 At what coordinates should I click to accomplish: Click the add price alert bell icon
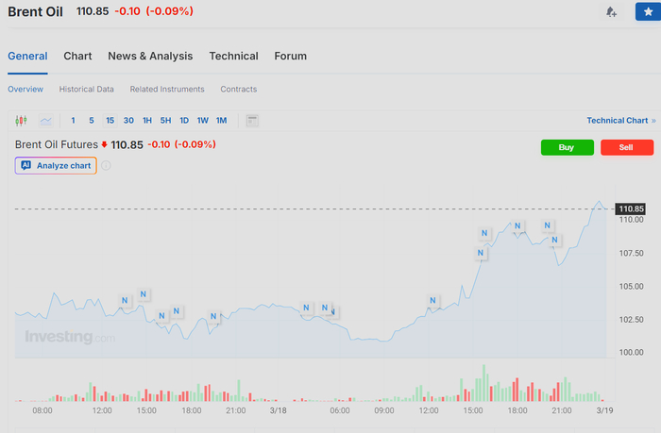[x=612, y=12]
